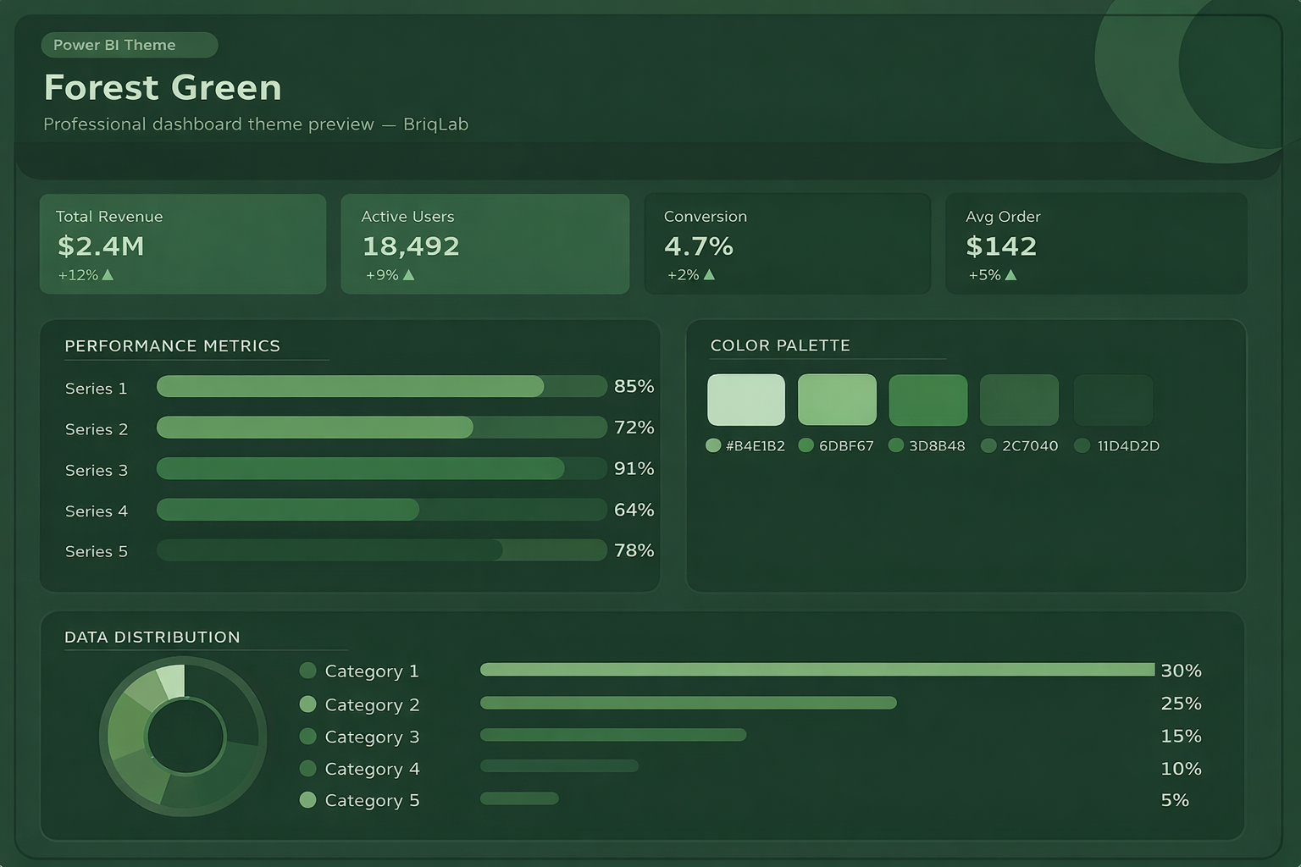
Task: Click the Series 3 progress bar at 91%
Action: (361, 468)
